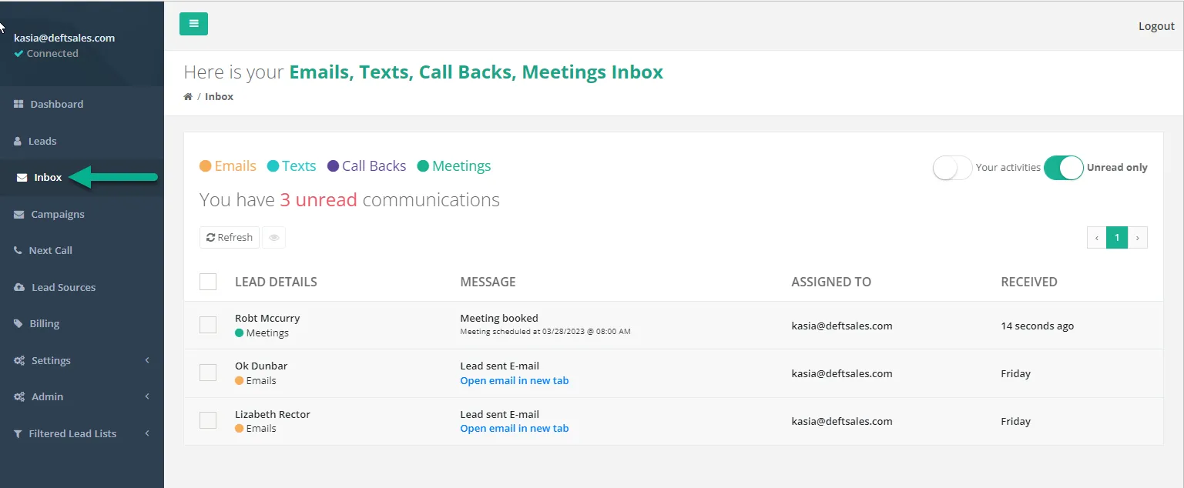Filter by the cyan Texts legend
Viewport: 1184px width, 488px height.
(291, 166)
